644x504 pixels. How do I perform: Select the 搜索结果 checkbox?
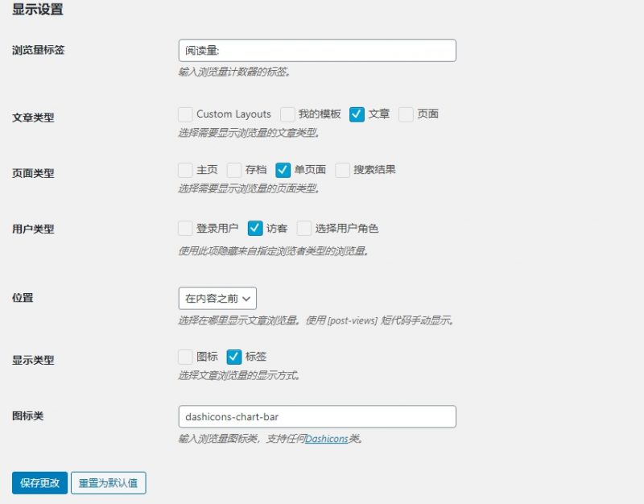click(343, 170)
